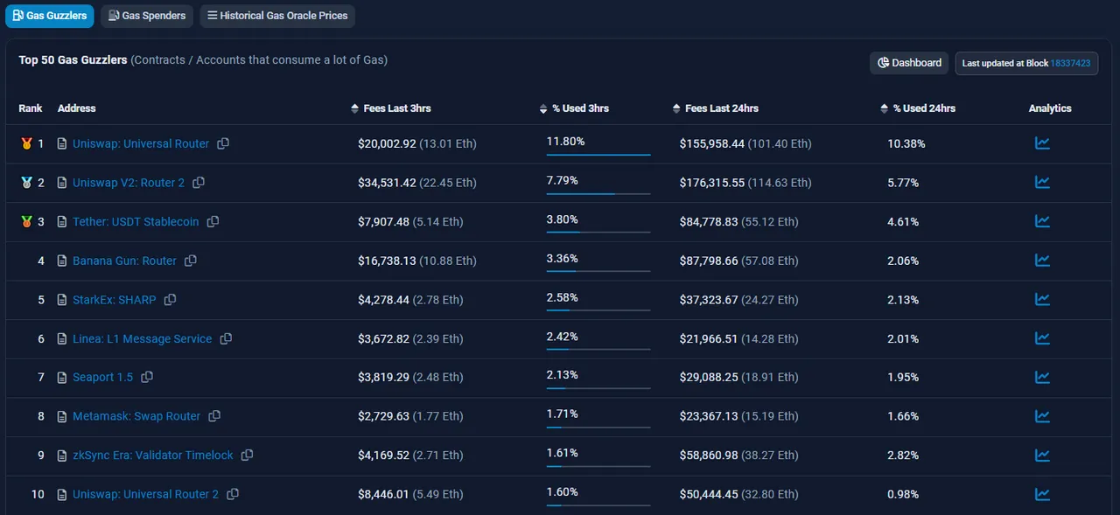Click the Analytics column header

(1050, 108)
